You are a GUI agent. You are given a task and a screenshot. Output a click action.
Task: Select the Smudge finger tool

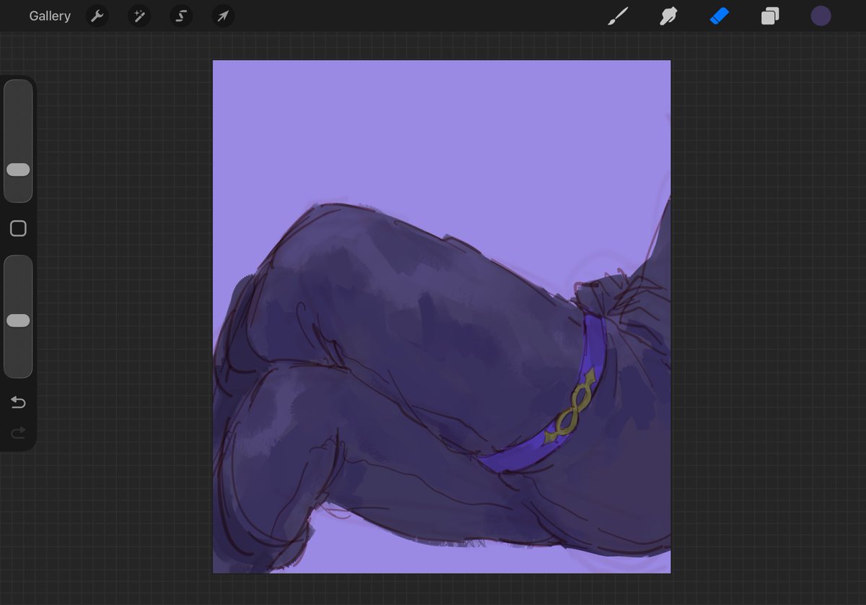point(668,16)
